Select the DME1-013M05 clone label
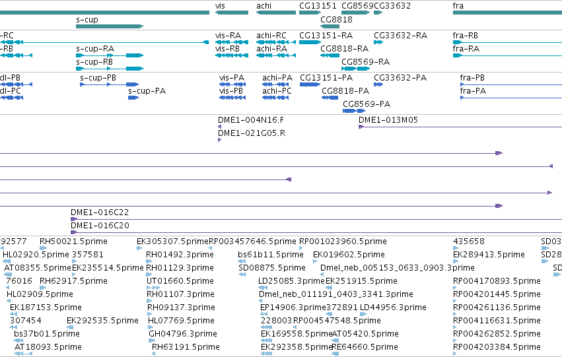The height and width of the screenshot is (357, 562). coord(388,120)
